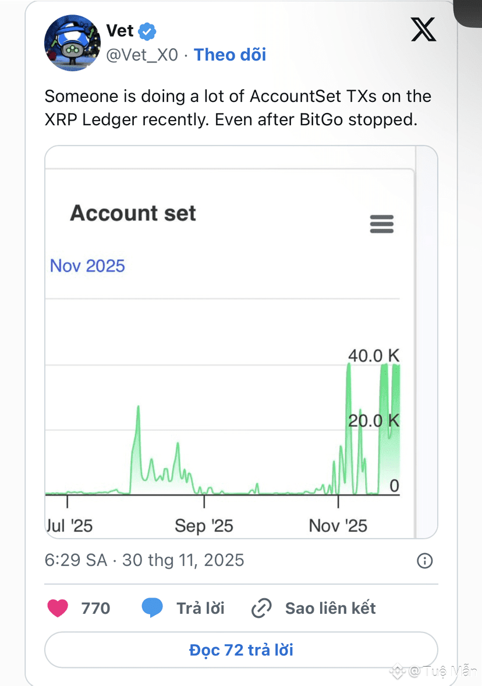Click the 770 likes count

point(95,609)
